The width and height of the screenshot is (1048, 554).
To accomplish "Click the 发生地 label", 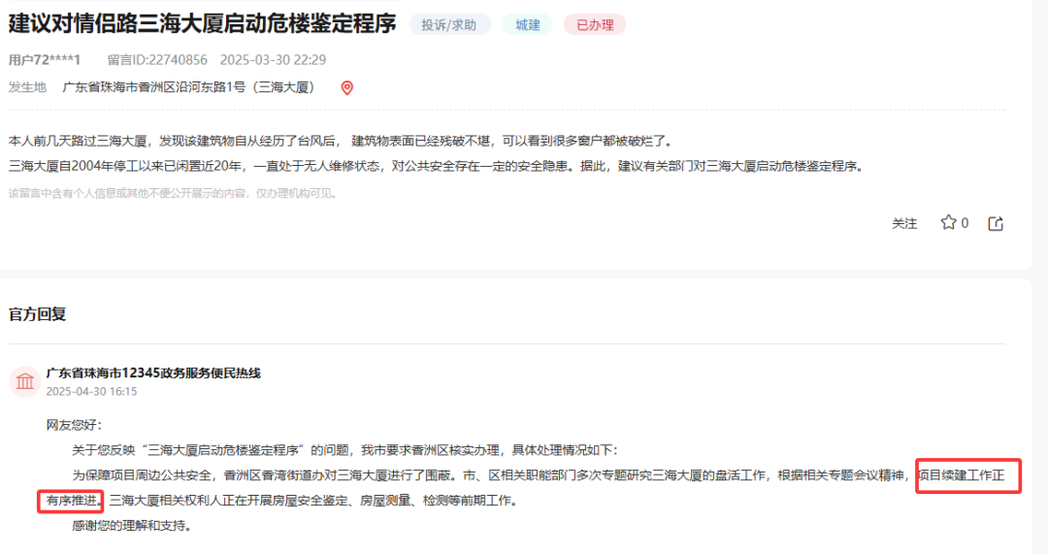I will (x=27, y=87).
